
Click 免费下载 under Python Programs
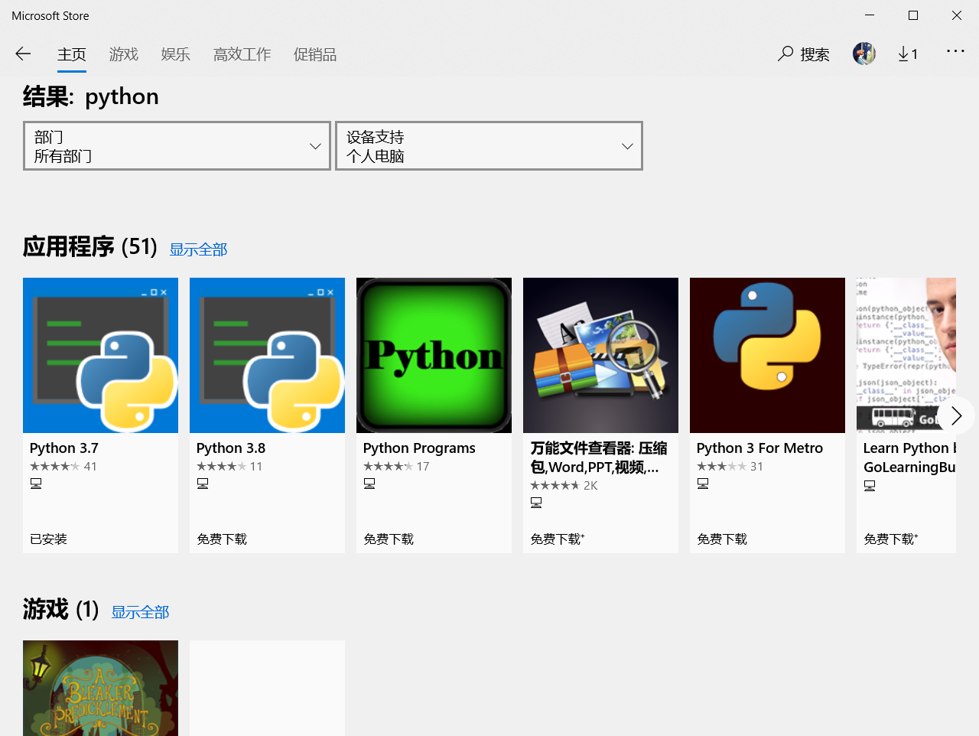tap(389, 539)
